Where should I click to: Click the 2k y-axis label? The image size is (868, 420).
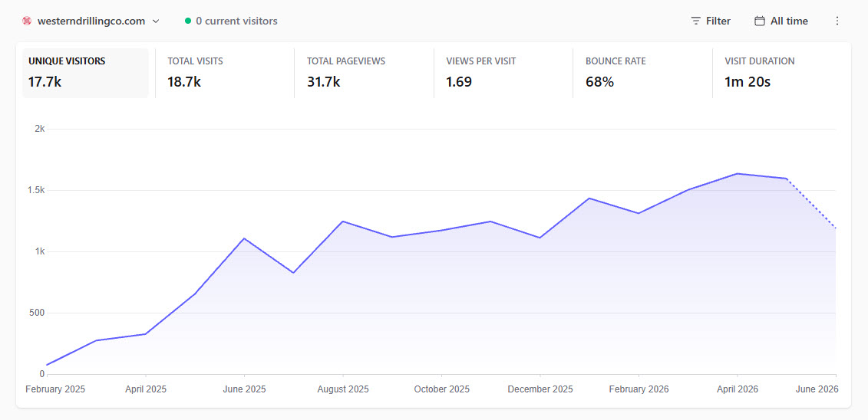[x=39, y=129]
